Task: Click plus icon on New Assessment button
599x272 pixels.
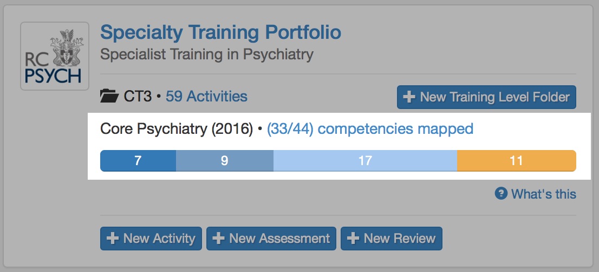Action: point(219,239)
